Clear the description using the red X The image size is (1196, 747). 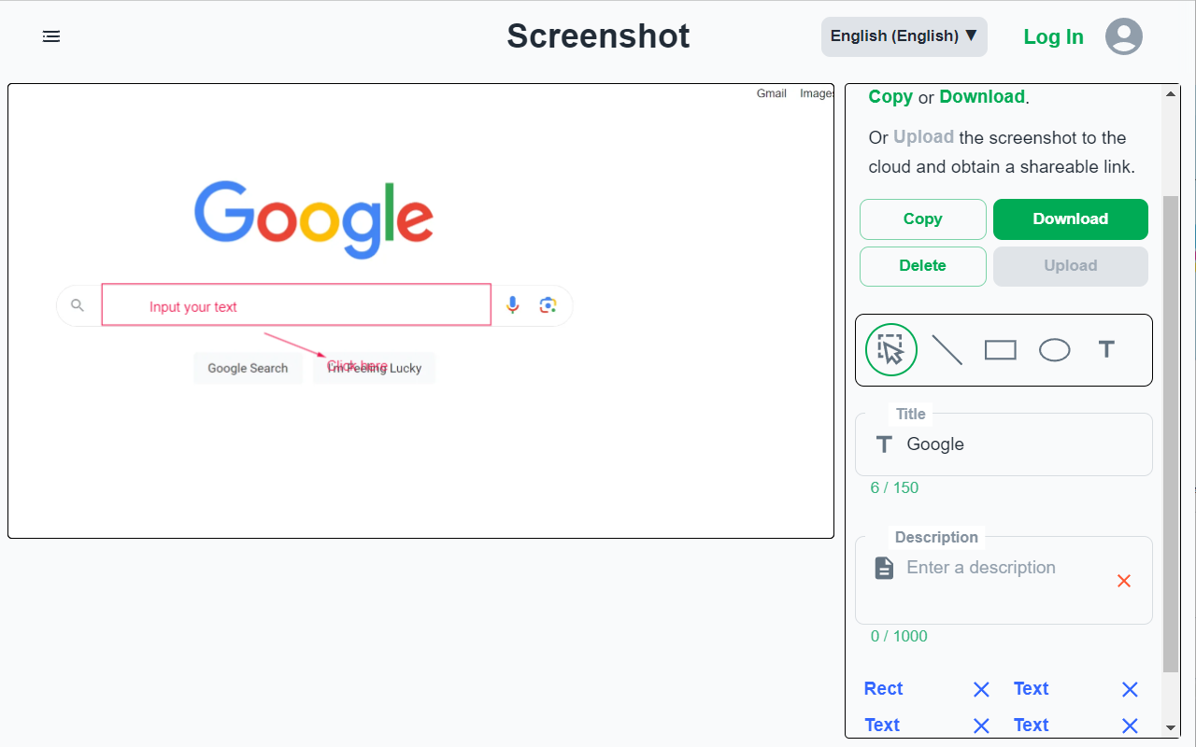(x=1124, y=581)
